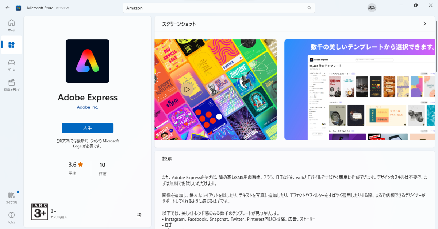Open the 銘次 user profile avatar
Image resolution: width=438 pixels, height=229 pixels.
372,8
